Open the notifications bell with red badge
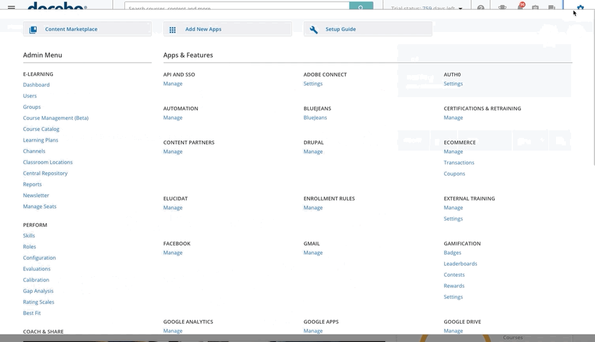Viewport: 595px width, 342px height. [x=520, y=6]
